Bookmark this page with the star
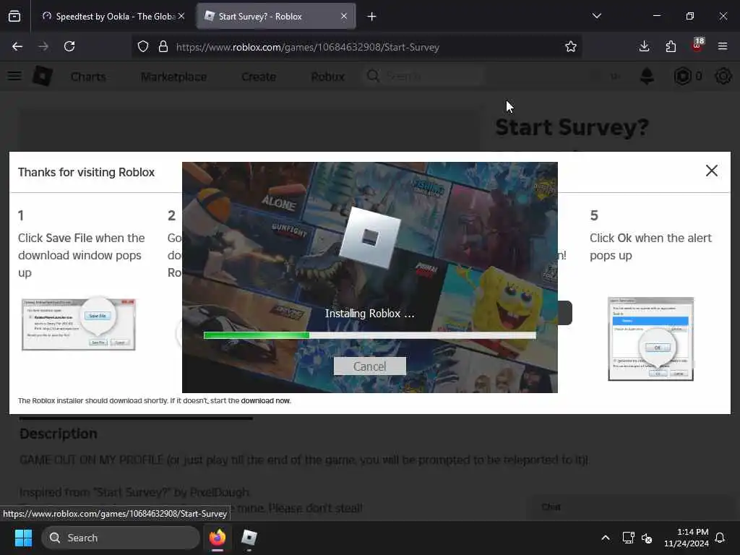 (x=571, y=46)
